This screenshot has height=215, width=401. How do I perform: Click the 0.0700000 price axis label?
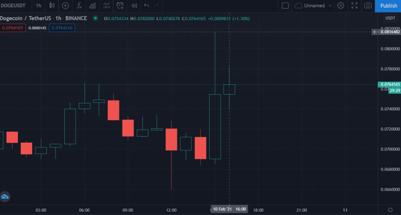coord(390,149)
